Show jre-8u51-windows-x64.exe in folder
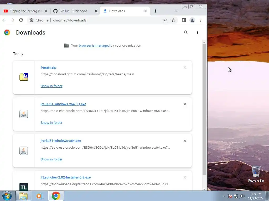The width and height of the screenshot is (269, 201). point(51,159)
